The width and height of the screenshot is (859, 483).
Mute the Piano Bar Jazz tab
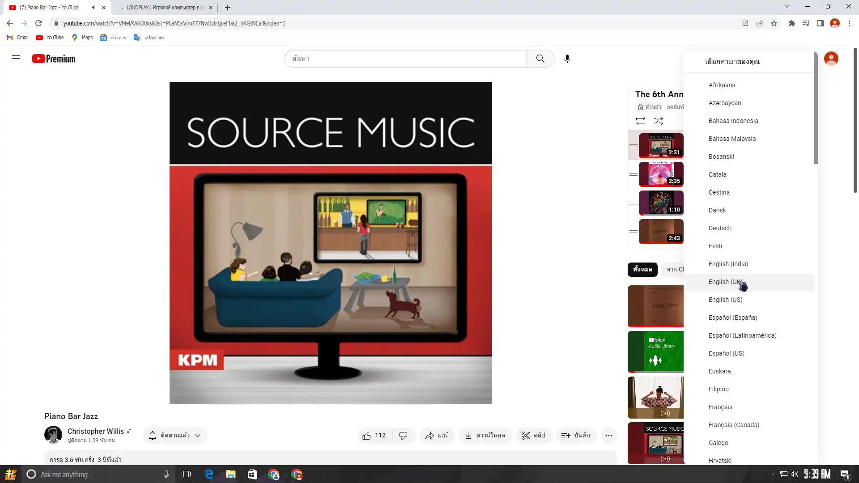[94, 8]
